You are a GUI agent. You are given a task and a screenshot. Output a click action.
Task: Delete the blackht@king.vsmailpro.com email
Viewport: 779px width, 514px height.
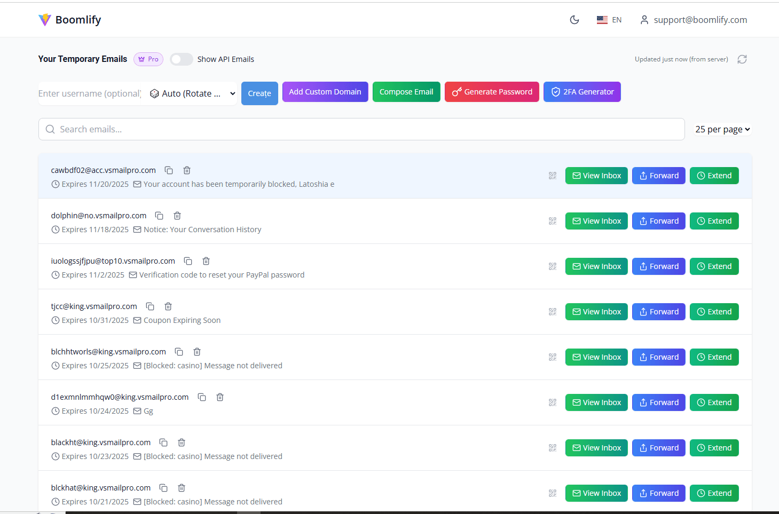point(182,442)
